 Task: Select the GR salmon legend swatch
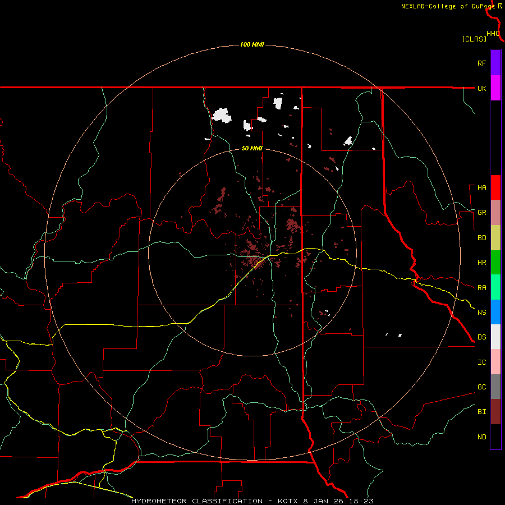click(495, 213)
